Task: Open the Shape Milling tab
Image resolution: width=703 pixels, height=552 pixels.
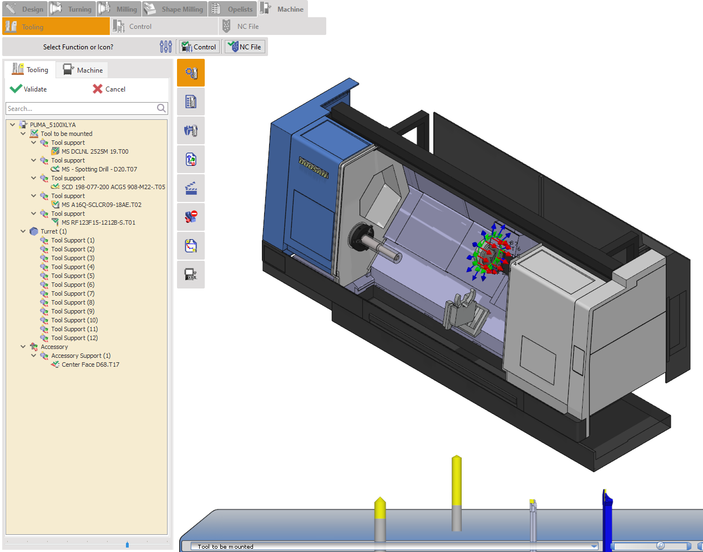Action: pos(174,9)
